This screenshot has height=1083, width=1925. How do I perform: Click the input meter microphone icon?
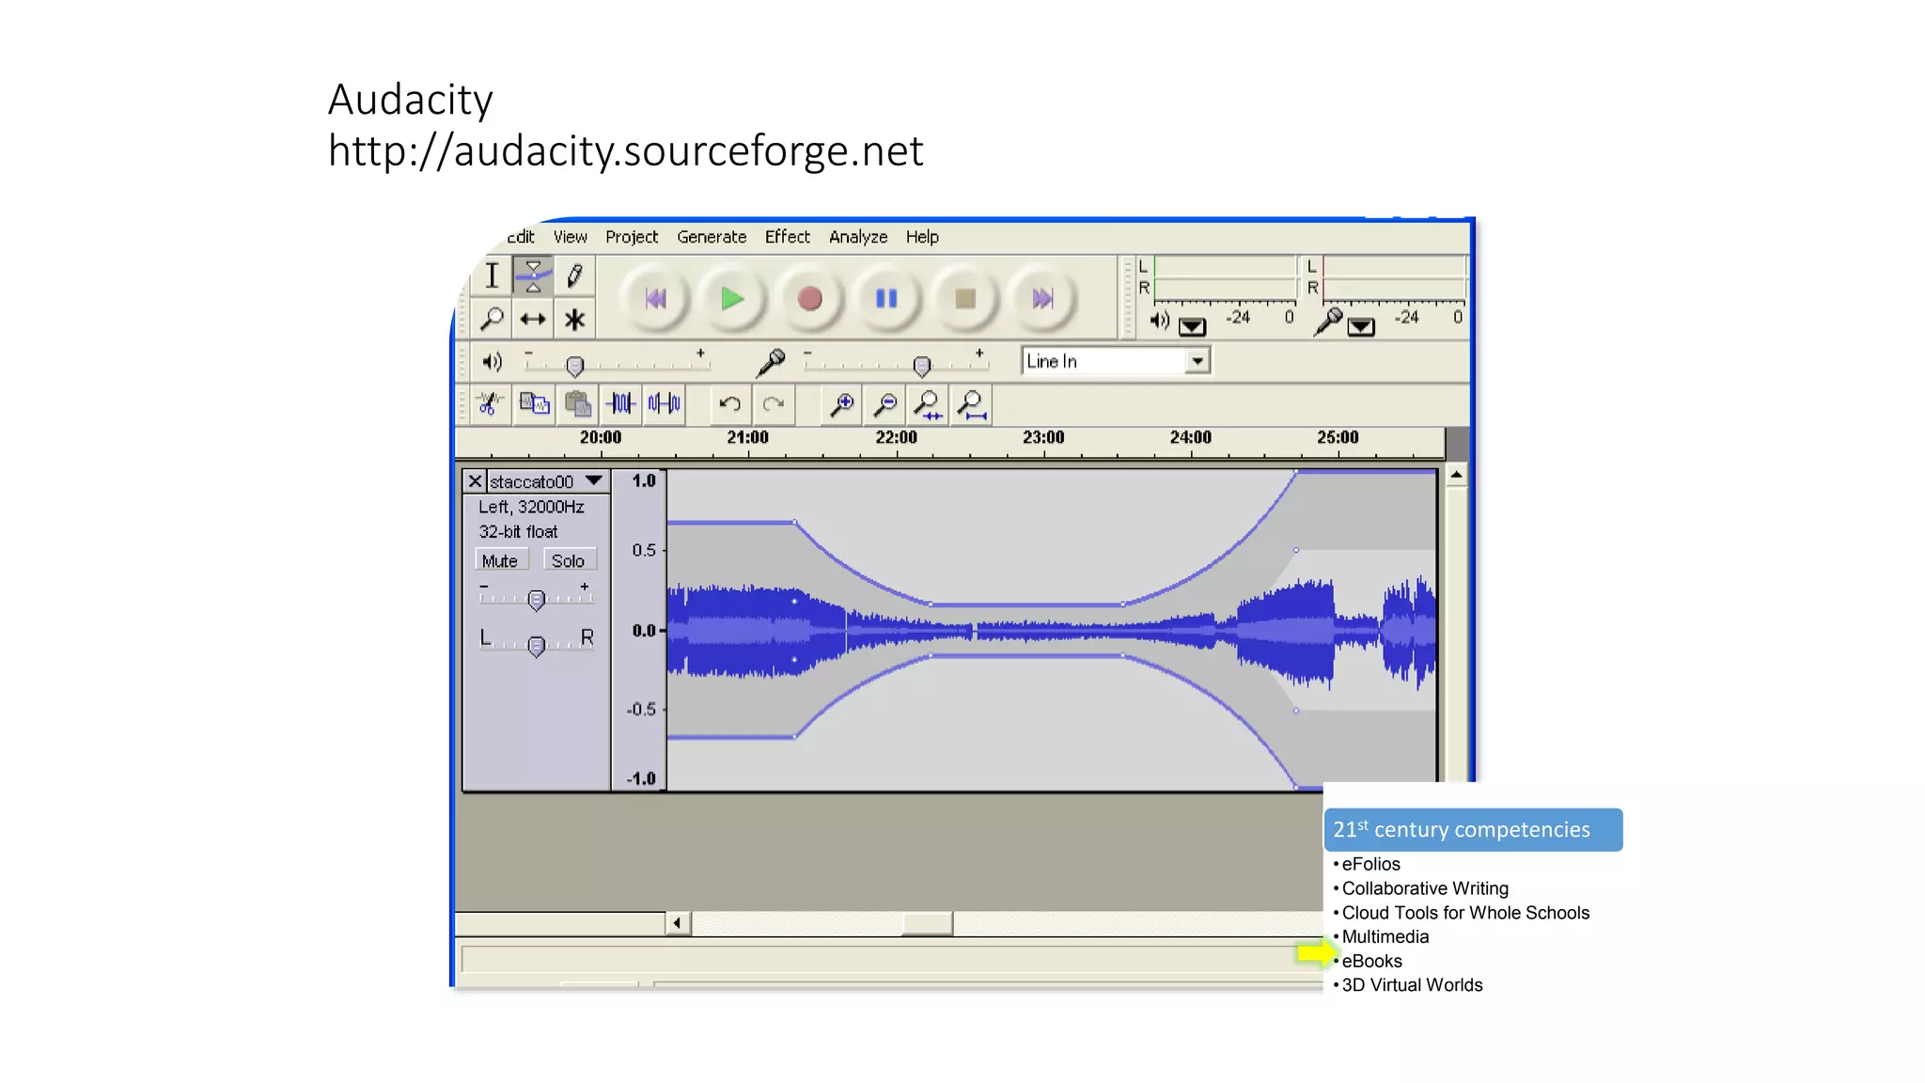1329,321
